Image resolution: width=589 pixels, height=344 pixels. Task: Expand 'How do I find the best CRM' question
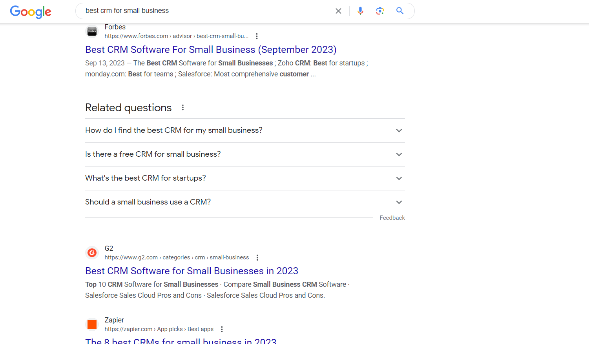(x=245, y=130)
